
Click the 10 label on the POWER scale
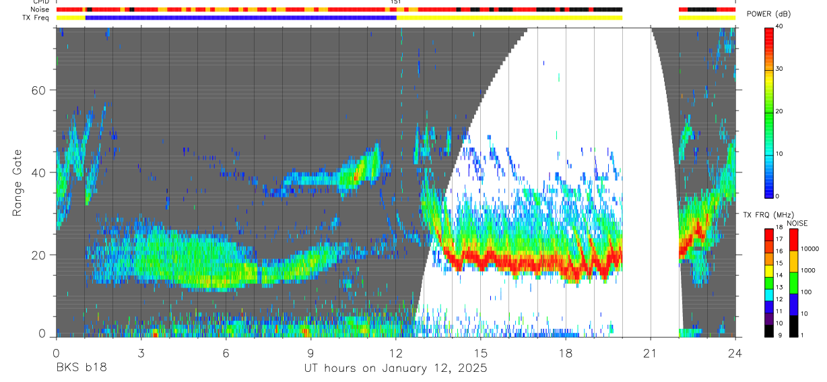779,154
